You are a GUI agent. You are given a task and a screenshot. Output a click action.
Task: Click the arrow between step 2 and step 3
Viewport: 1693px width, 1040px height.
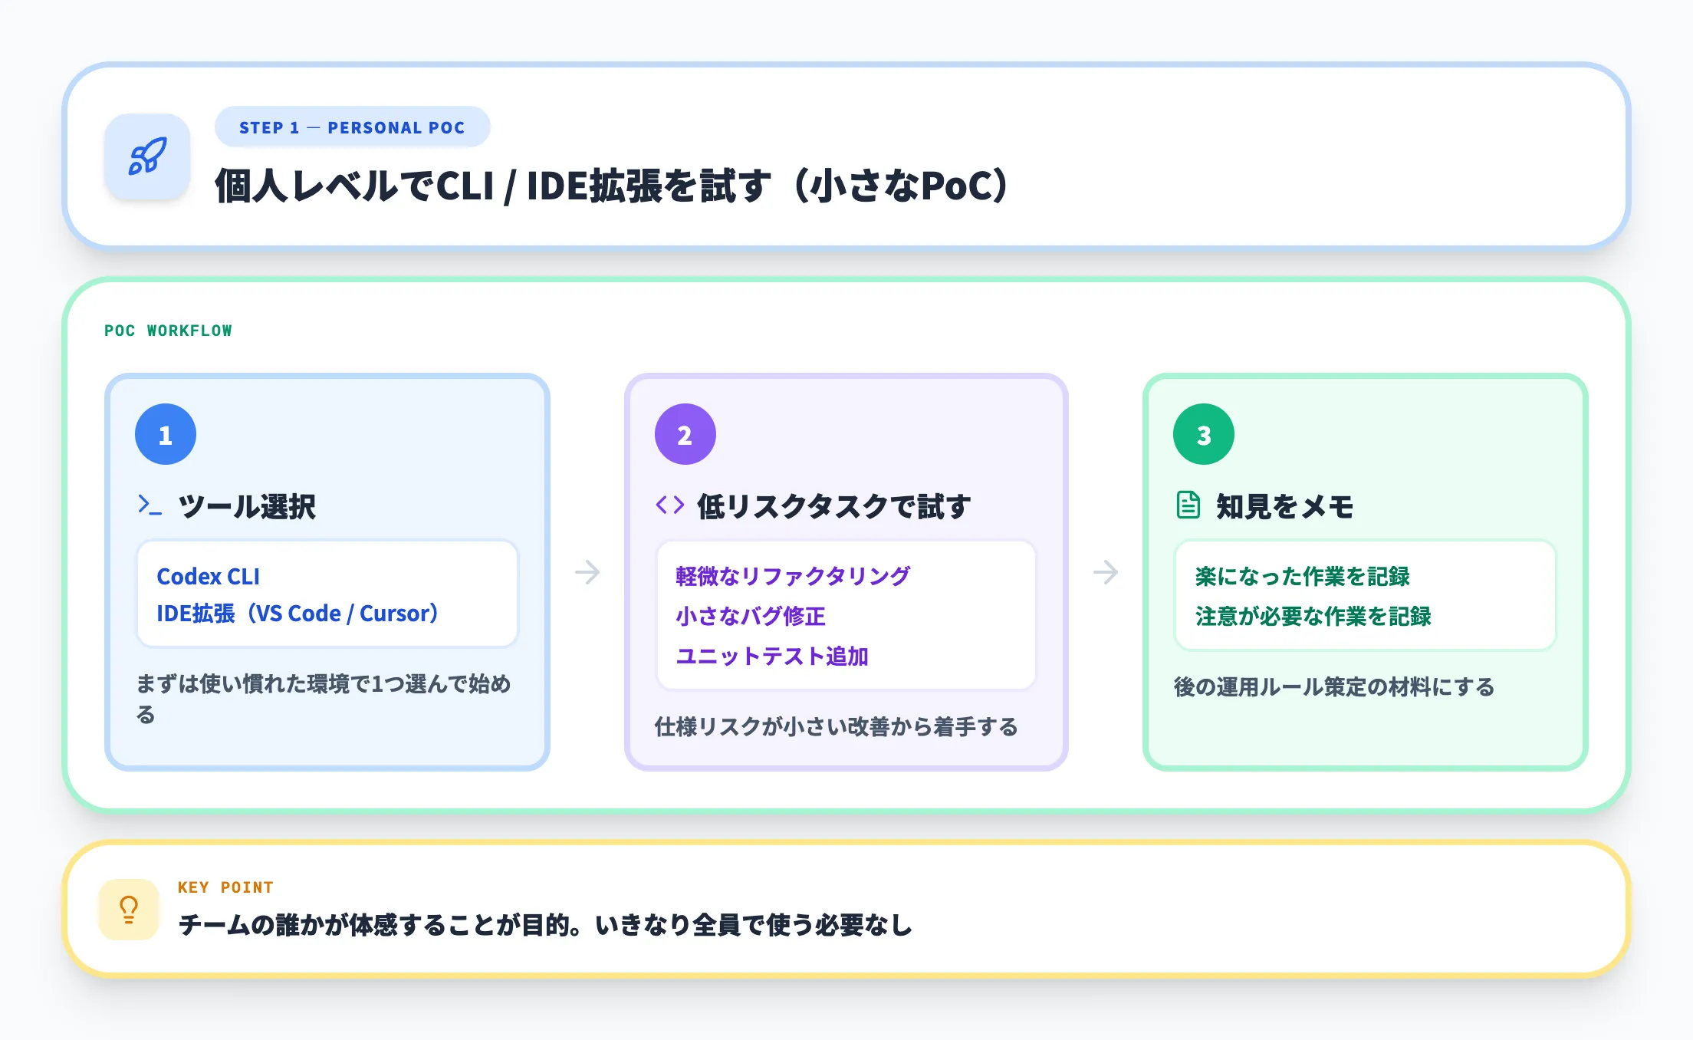[1106, 571]
